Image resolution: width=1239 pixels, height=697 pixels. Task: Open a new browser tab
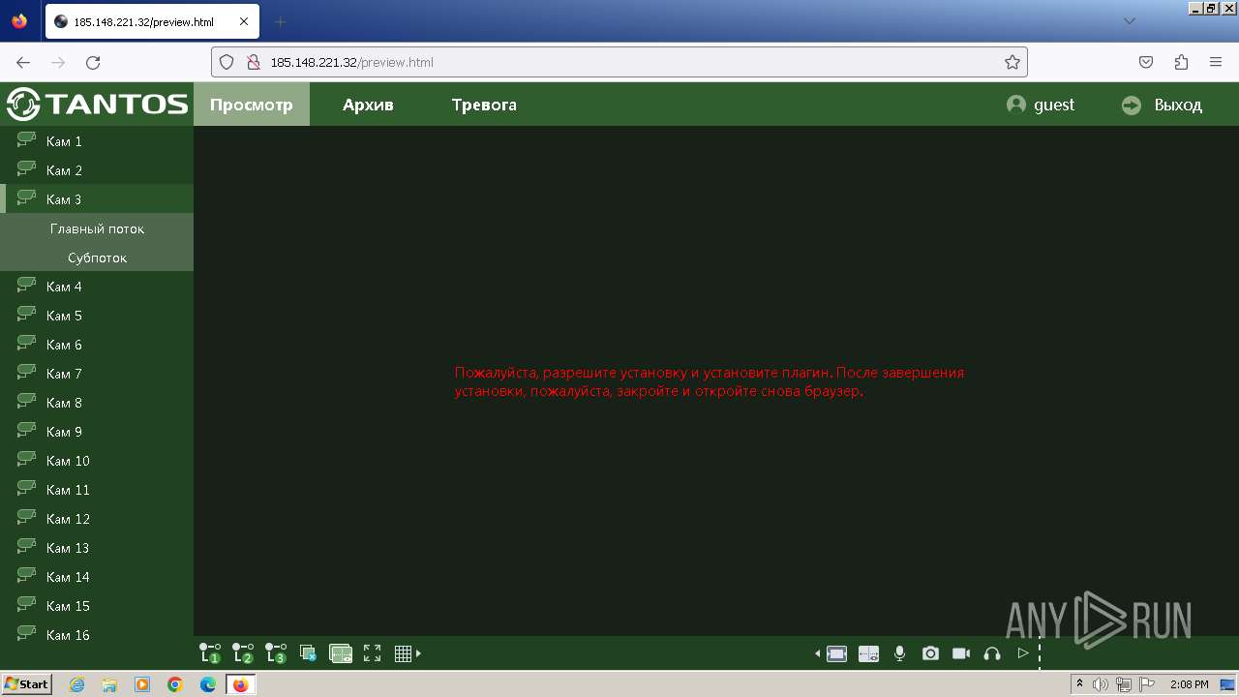coord(281,21)
